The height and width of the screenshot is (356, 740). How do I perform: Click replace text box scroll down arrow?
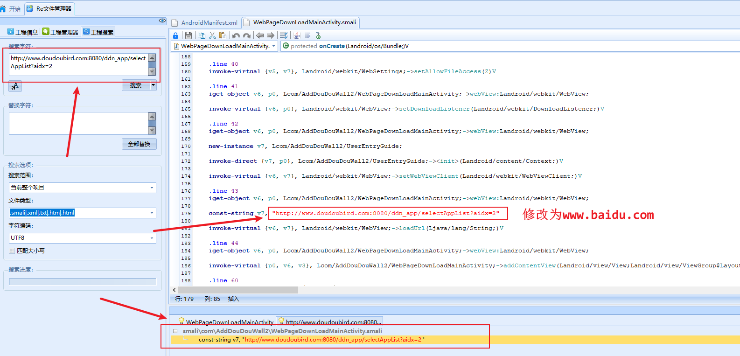click(x=152, y=130)
